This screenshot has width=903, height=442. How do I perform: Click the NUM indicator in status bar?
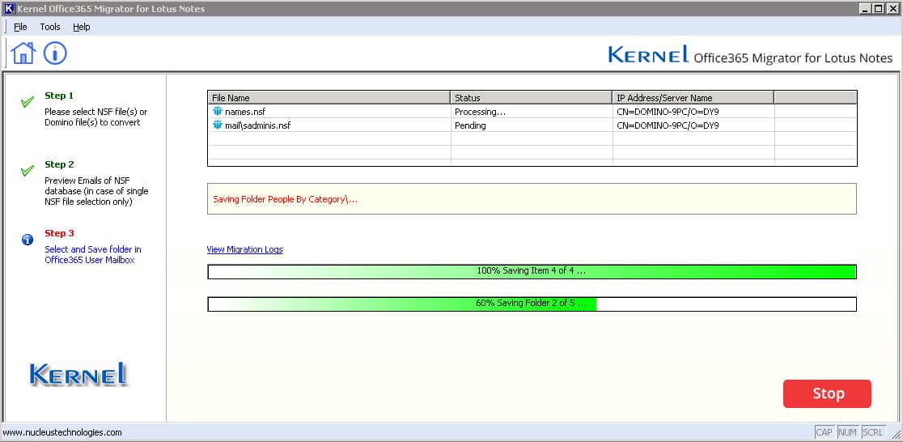(848, 432)
